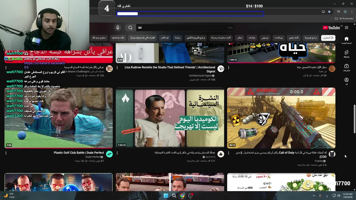Open the You account sidebar icon
This screenshot has width=356, height=200.
(346, 81)
